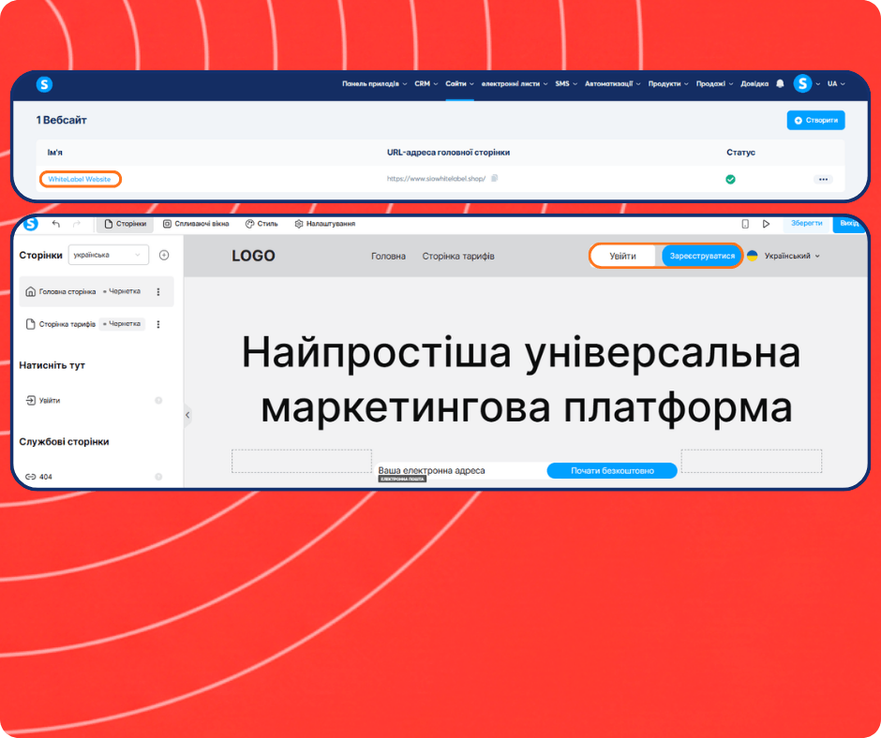This screenshot has height=738, width=881.
Task: Click the preview play icon
Action: (766, 224)
